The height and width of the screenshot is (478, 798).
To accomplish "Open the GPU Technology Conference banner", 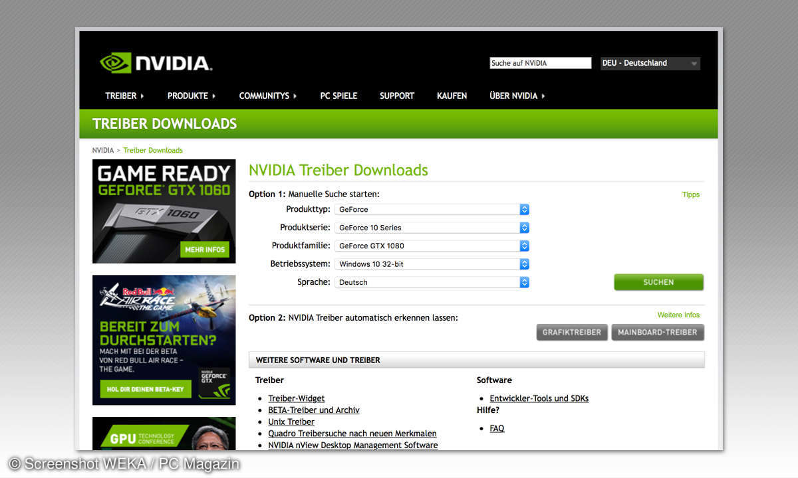I will (x=164, y=433).
